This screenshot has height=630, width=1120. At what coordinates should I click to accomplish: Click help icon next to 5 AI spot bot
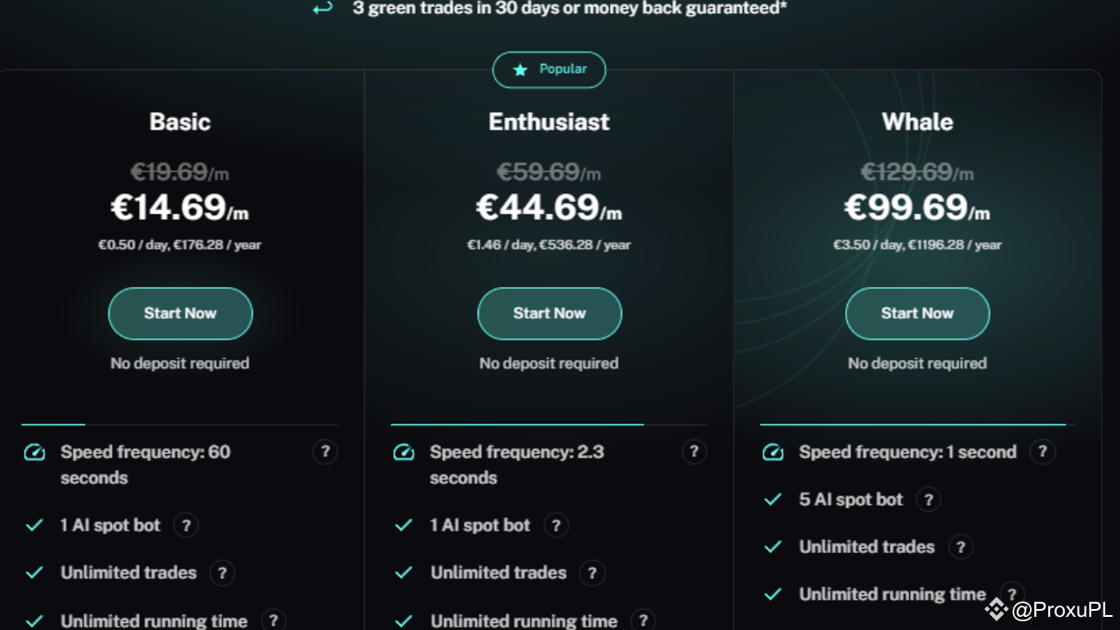tap(928, 500)
